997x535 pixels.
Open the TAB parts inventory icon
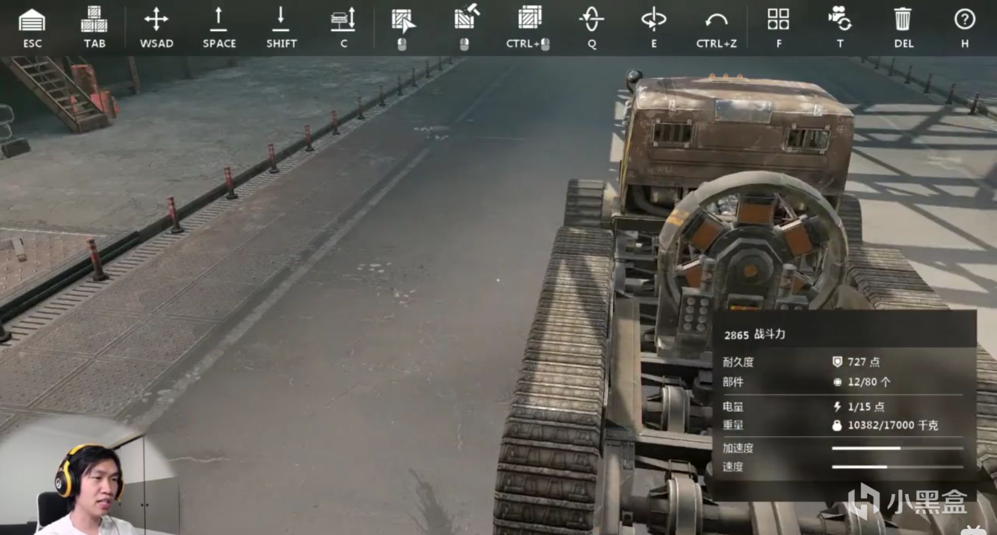tap(94, 19)
